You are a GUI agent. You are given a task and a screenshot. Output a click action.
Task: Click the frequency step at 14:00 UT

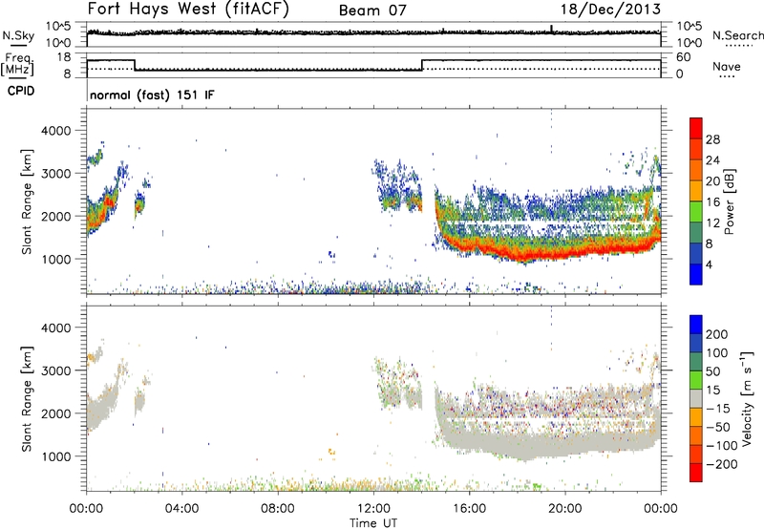coord(422,65)
